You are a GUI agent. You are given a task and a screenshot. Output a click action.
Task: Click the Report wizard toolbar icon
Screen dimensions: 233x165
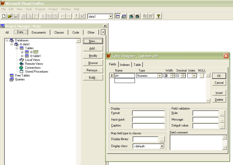tap(137, 16)
